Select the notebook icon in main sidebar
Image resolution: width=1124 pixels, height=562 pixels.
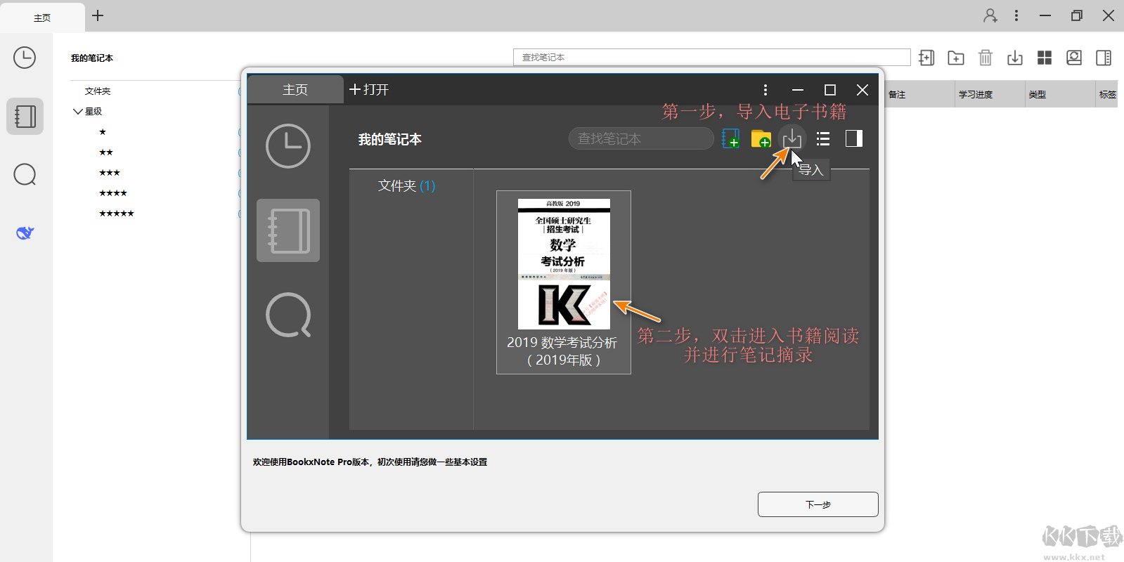[x=25, y=116]
